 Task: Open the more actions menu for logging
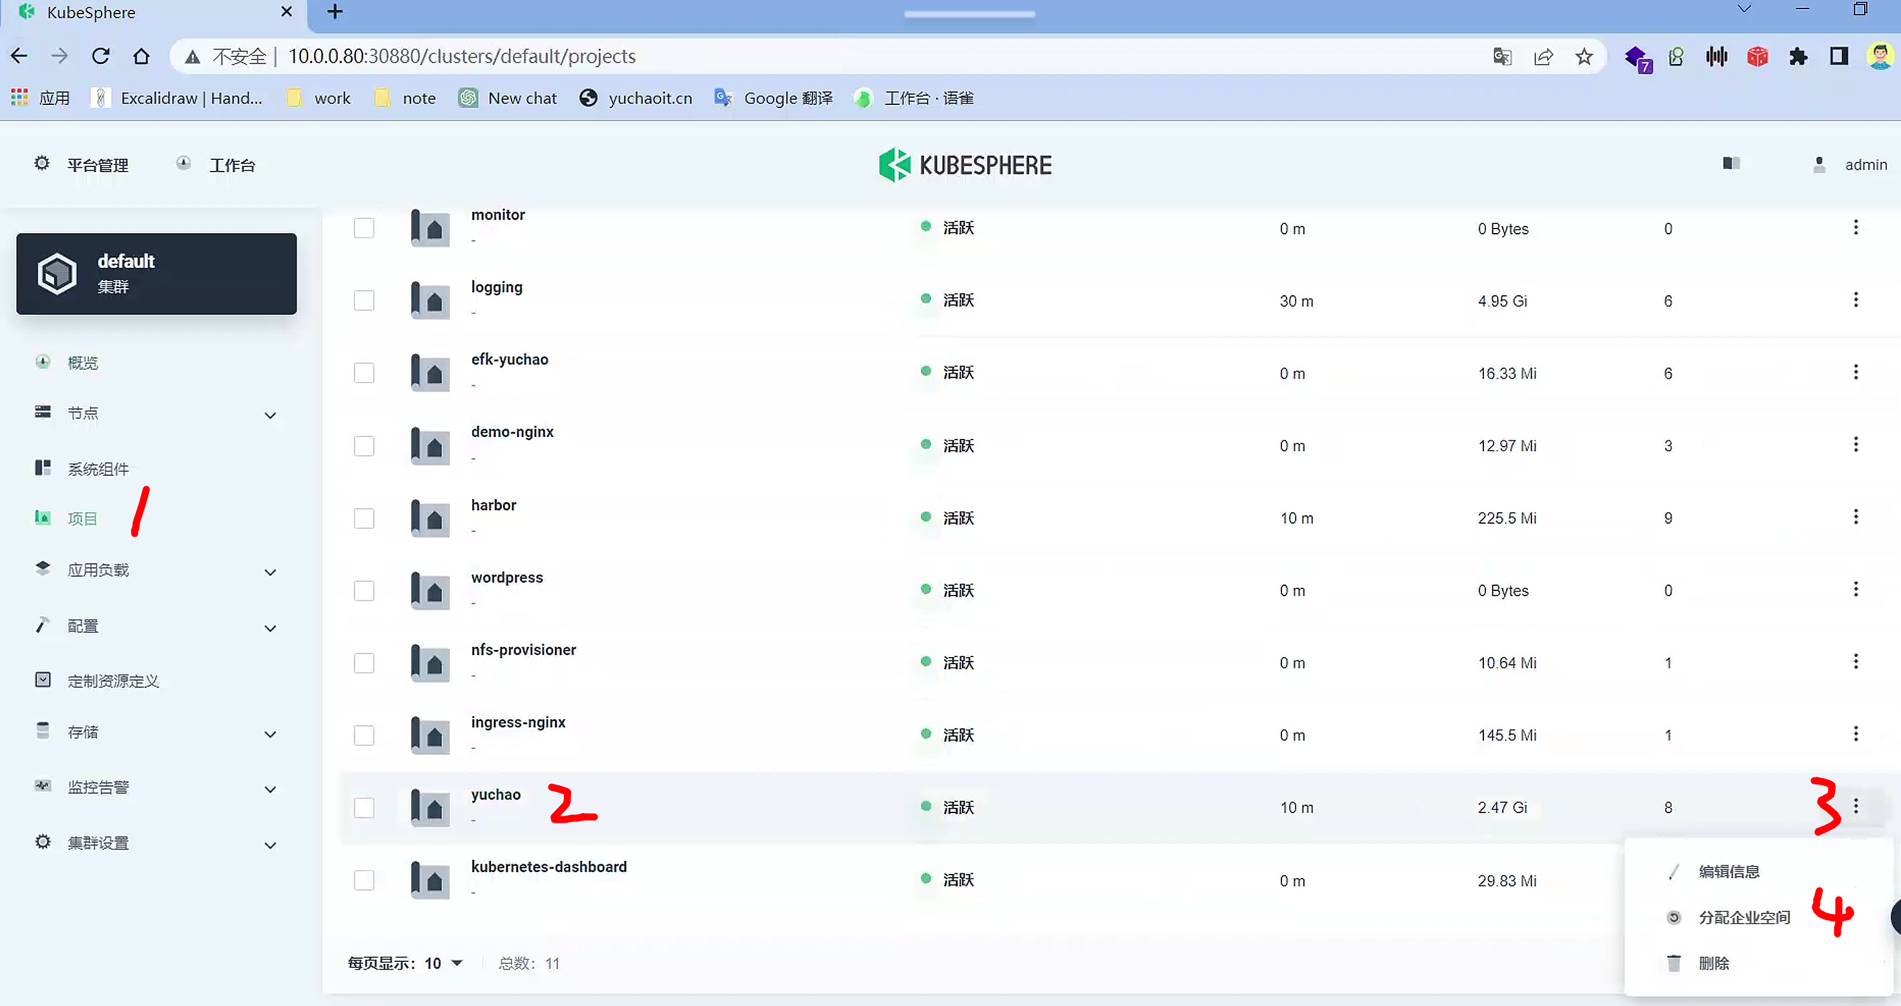(x=1855, y=300)
